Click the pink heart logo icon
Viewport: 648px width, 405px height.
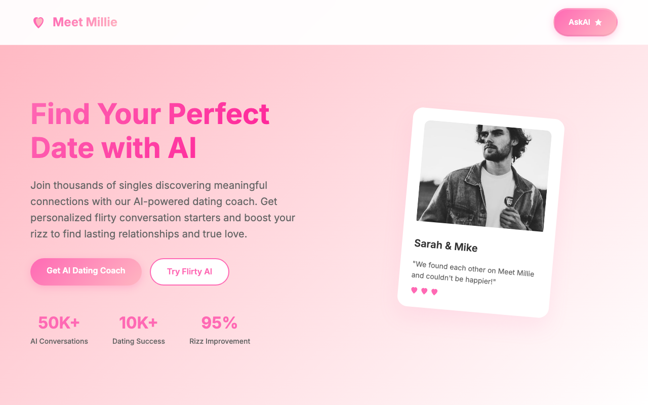38,22
